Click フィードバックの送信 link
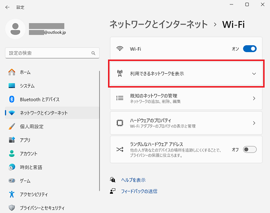 [x=139, y=191]
